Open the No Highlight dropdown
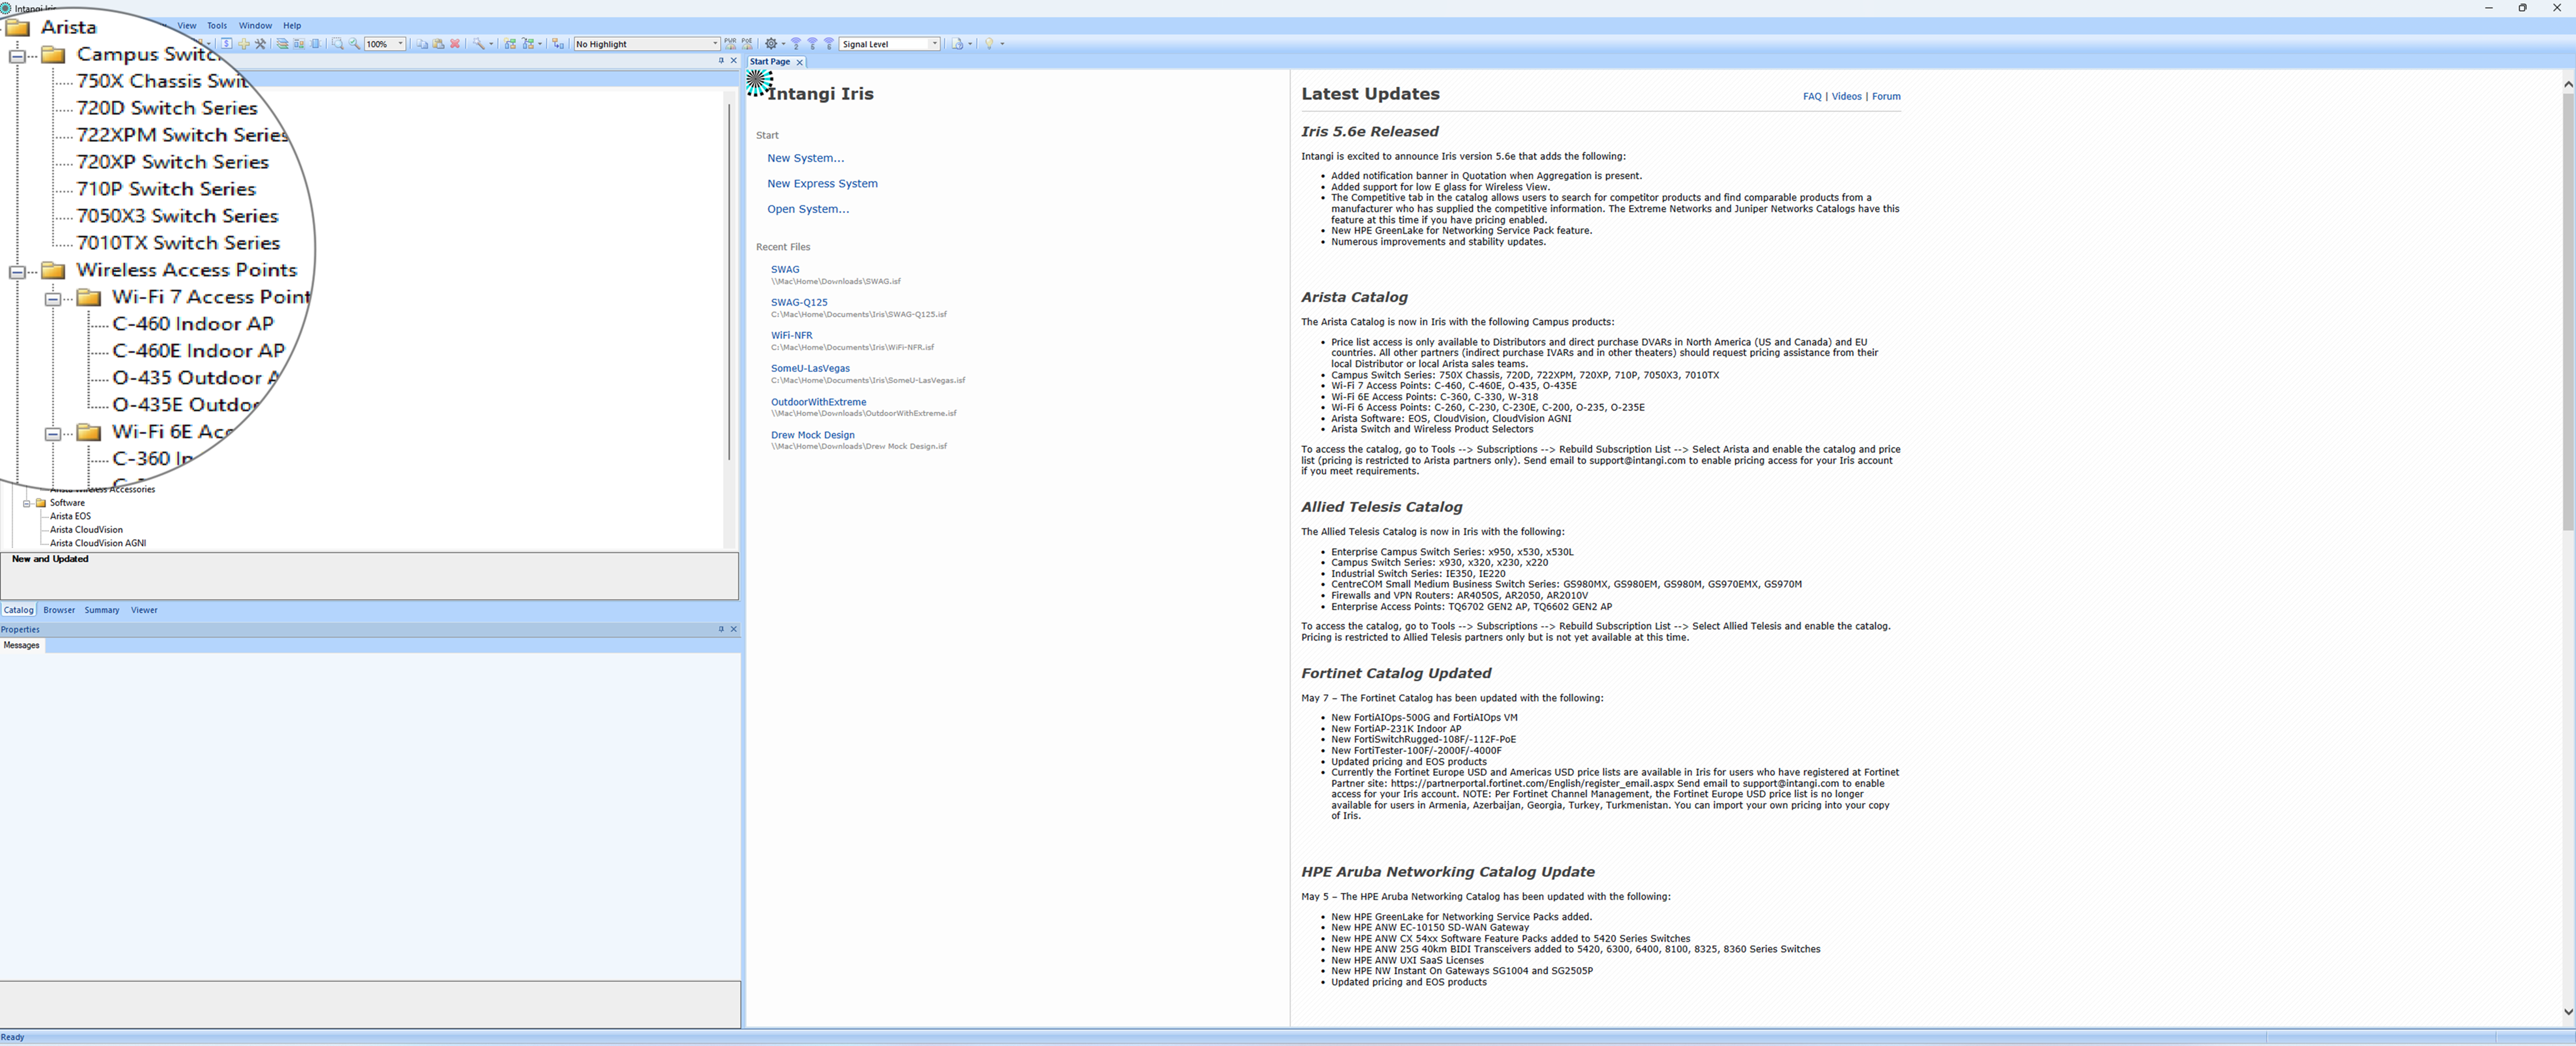 (715, 44)
